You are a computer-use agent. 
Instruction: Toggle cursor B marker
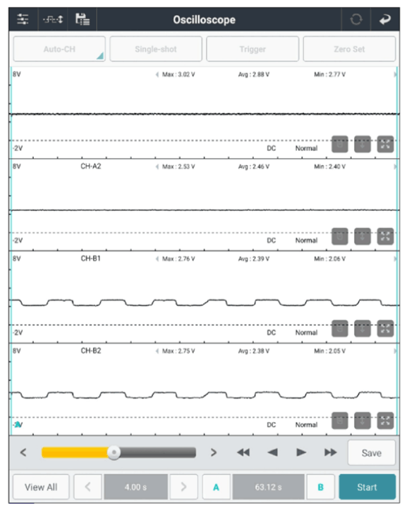pyautogui.click(x=320, y=487)
